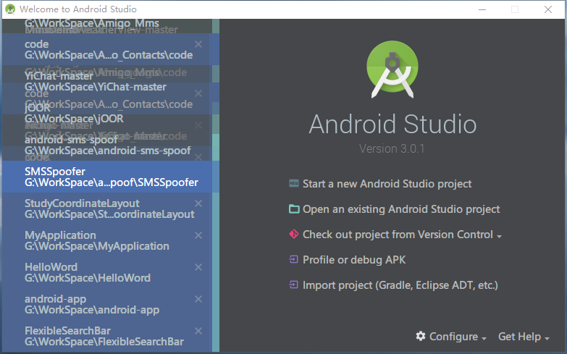The height and width of the screenshot is (354, 567).
Task: Close the Welcome to Android Studio window
Action: click(548, 9)
